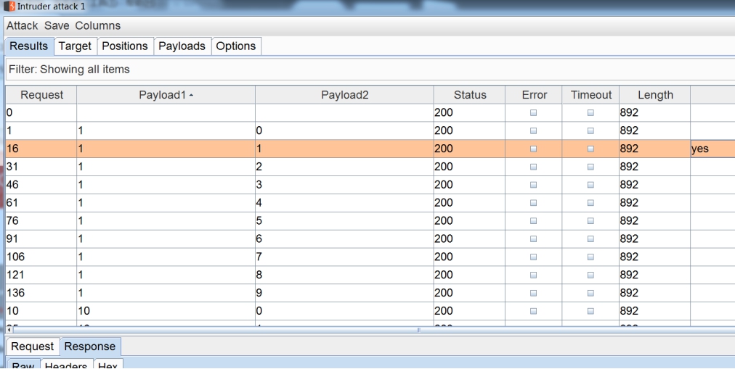The height and width of the screenshot is (369, 735).
Task: Toggle Timeout checkbox in request 0 row
Action: pos(590,112)
